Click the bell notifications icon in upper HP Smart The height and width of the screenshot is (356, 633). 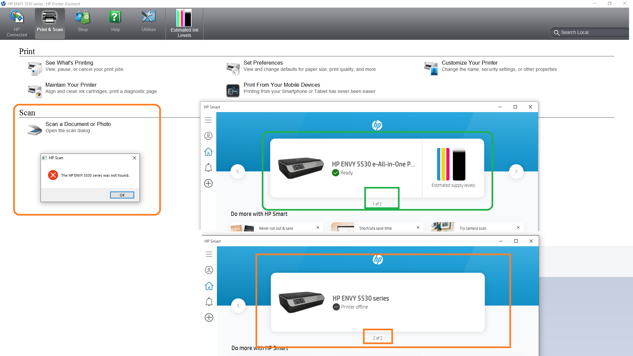(x=208, y=168)
